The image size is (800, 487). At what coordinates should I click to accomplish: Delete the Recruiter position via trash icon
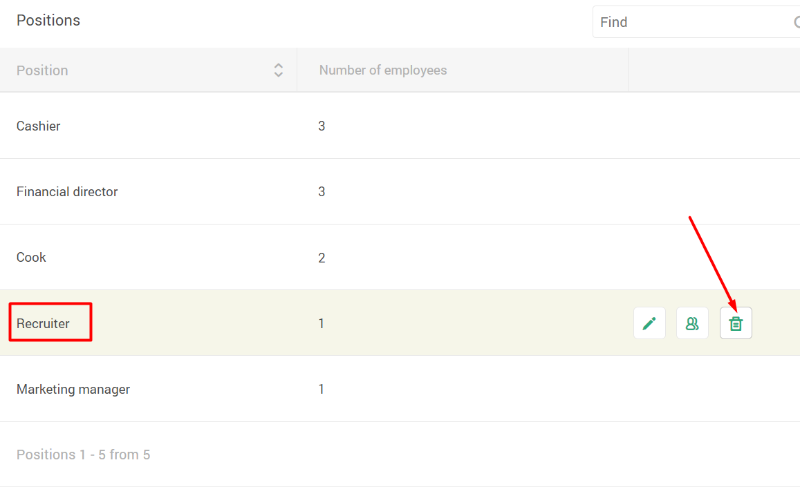736,323
